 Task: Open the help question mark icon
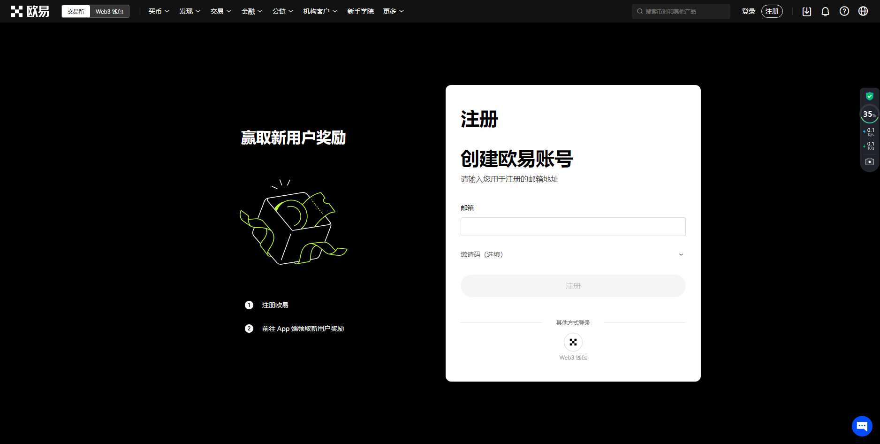tap(844, 11)
